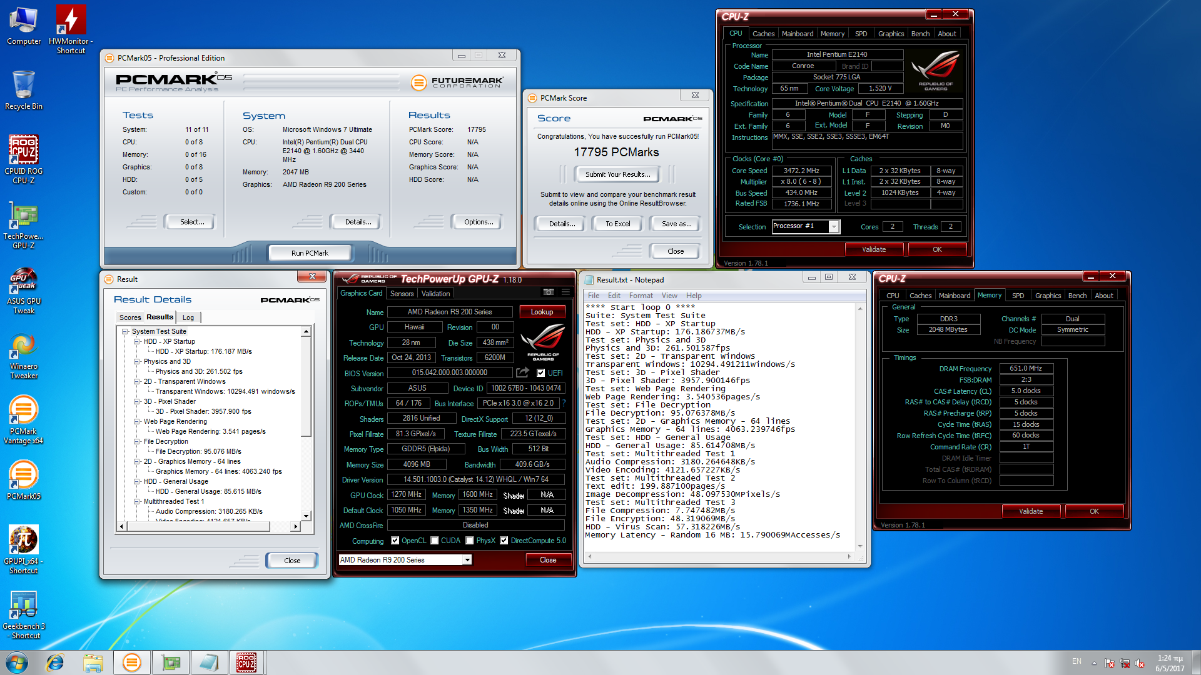Switch to Notepad taskbar button
Image resolution: width=1201 pixels, height=675 pixels.
209,662
